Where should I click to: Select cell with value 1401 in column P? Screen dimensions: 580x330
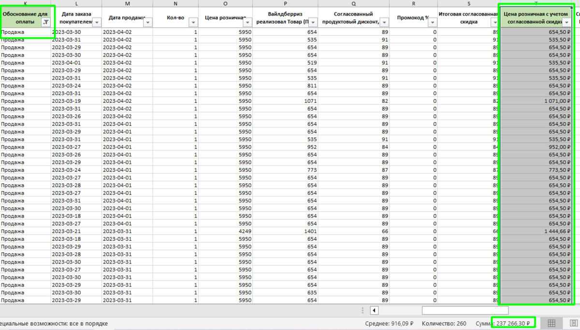click(x=285, y=232)
